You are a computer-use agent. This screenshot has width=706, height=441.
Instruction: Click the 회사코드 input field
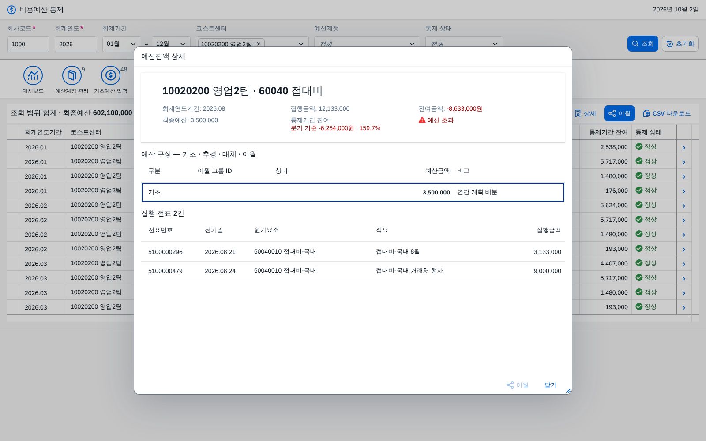coord(28,44)
